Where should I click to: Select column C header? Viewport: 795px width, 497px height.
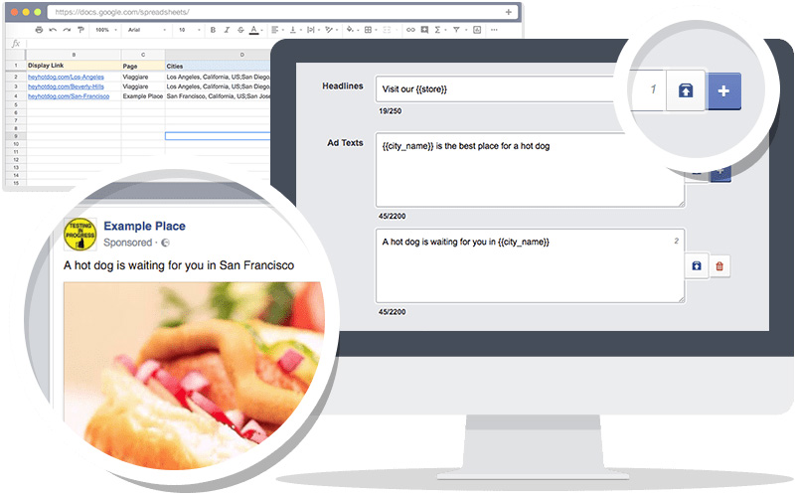click(x=143, y=55)
